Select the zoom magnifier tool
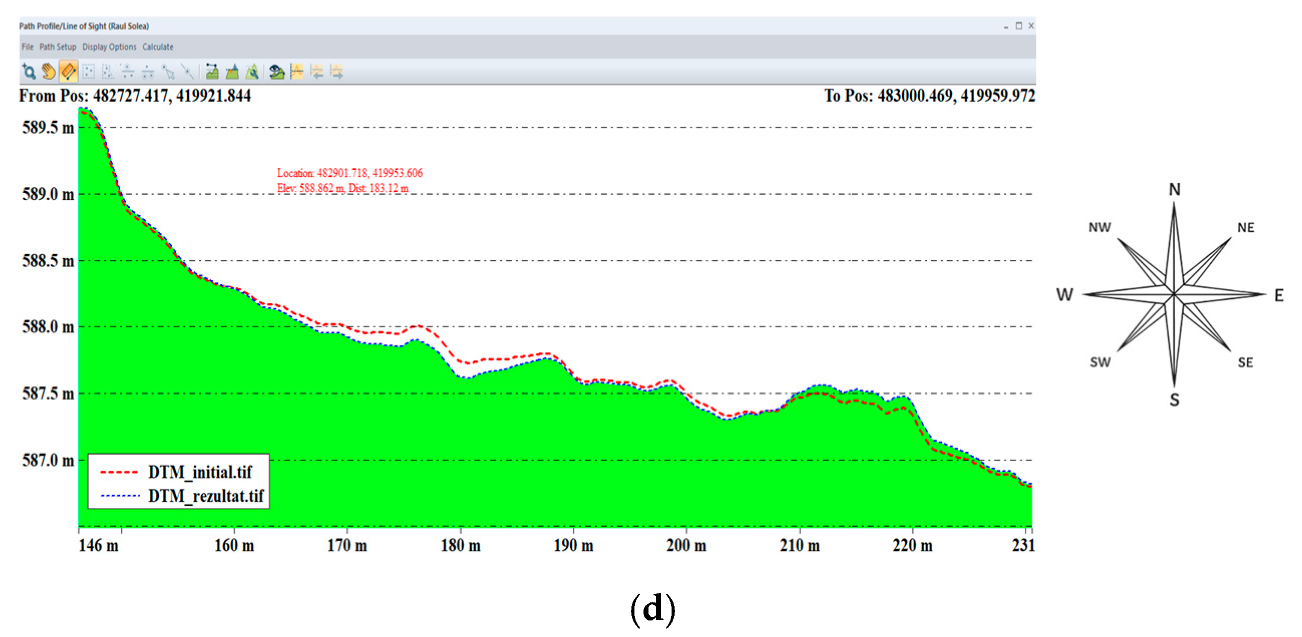 point(29,72)
